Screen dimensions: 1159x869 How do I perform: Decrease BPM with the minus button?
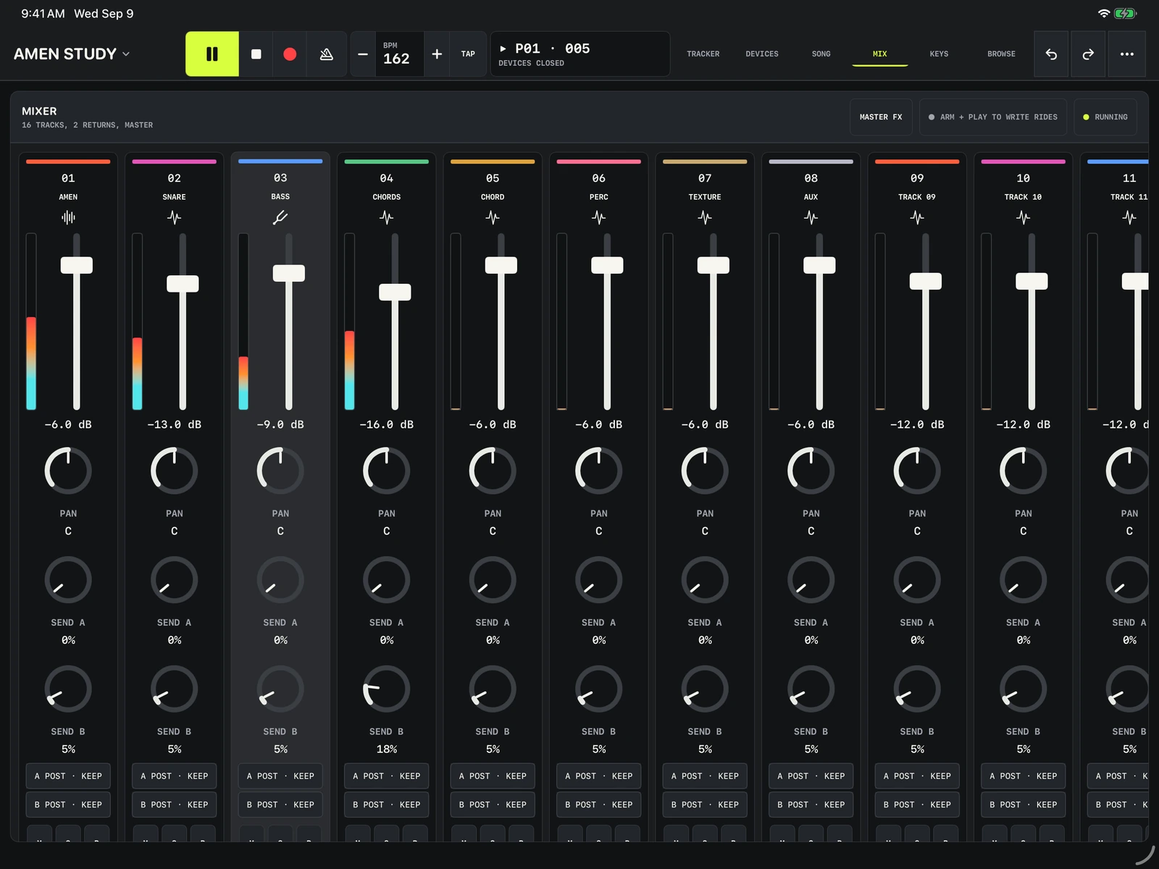coord(363,54)
